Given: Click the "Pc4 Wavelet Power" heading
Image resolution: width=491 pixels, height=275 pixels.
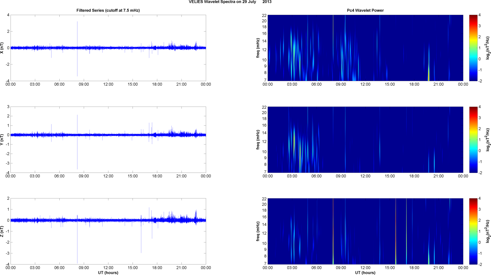Looking at the screenshot, I should [365, 10].
